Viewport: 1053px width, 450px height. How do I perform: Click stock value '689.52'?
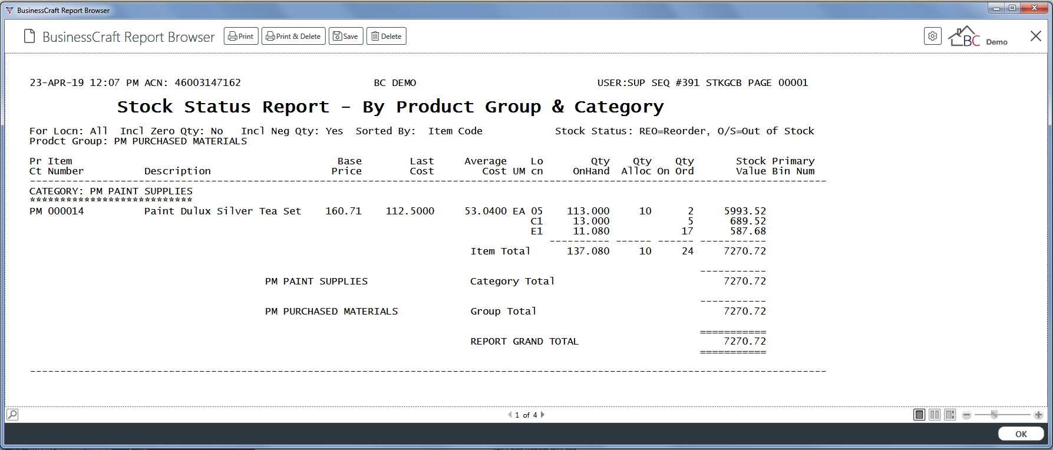click(x=748, y=221)
